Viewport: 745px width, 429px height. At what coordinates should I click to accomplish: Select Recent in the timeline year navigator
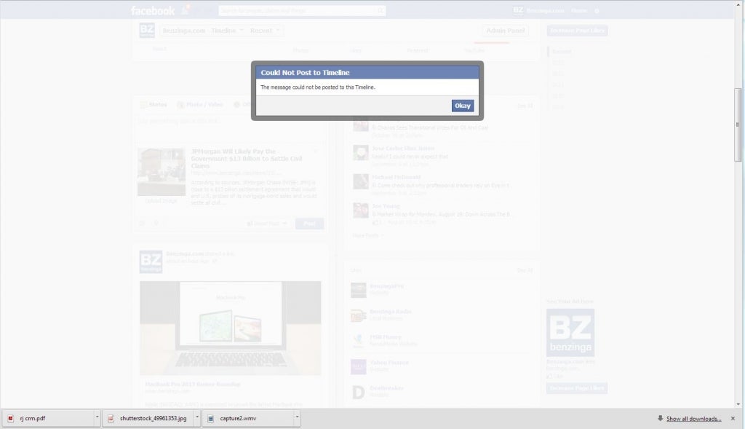(x=562, y=52)
